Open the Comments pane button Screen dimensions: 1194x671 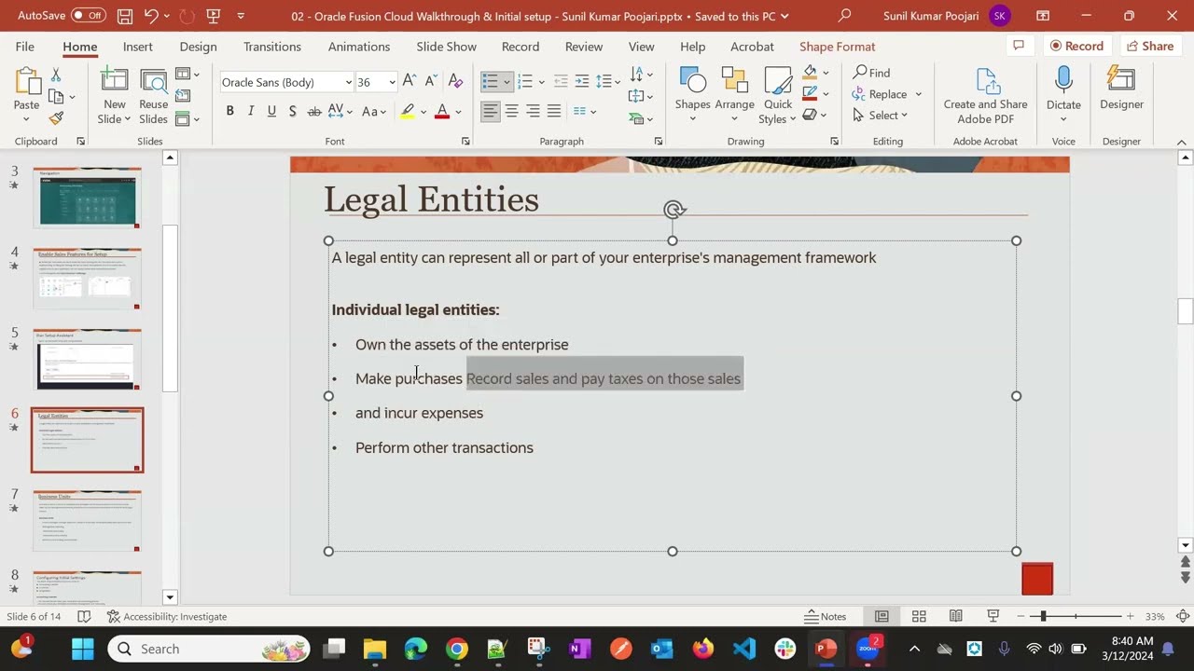coord(1019,46)
